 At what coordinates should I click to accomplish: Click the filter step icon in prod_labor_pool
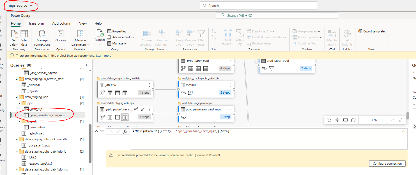(271, 68)
